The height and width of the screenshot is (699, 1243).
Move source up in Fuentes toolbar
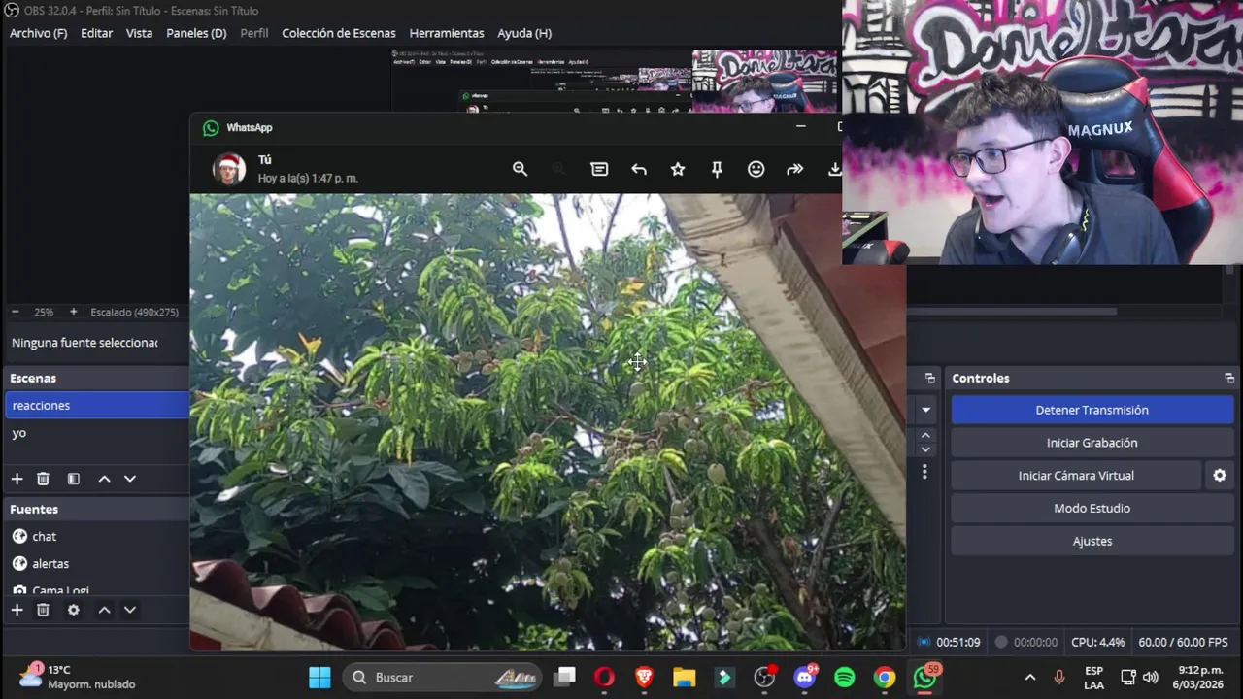click(x=104, y=610)
